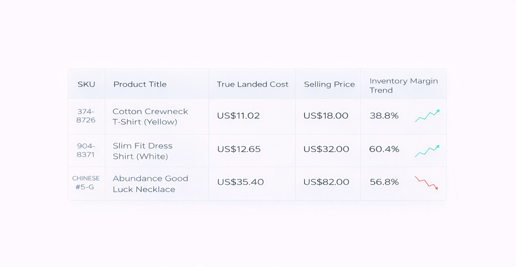Select the CHINESE #5-G SKU cell
516x267 pixels.
[86, 183]
